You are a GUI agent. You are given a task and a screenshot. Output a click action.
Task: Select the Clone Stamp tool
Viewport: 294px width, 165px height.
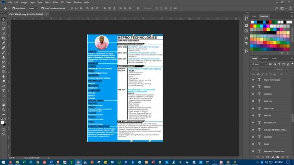tap(3, 57)
